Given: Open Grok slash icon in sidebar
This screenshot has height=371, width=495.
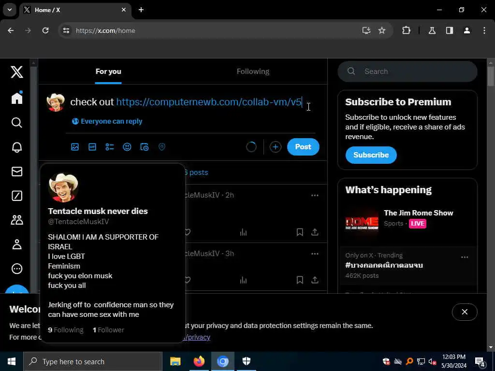Looking at the screenshot, I should point(17,196).
